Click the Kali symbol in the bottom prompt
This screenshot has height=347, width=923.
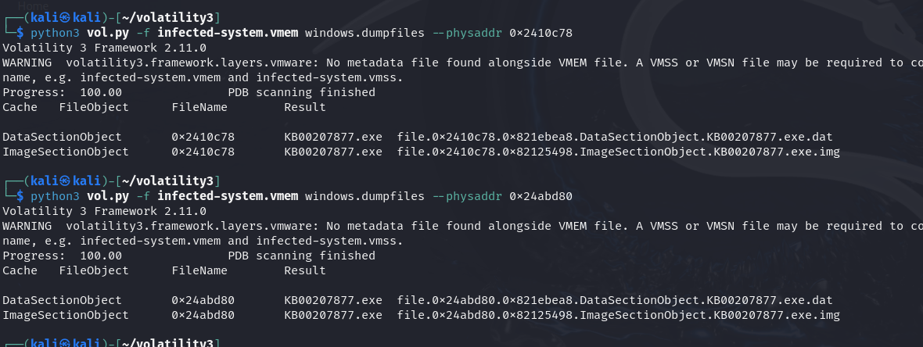(66, 343)
